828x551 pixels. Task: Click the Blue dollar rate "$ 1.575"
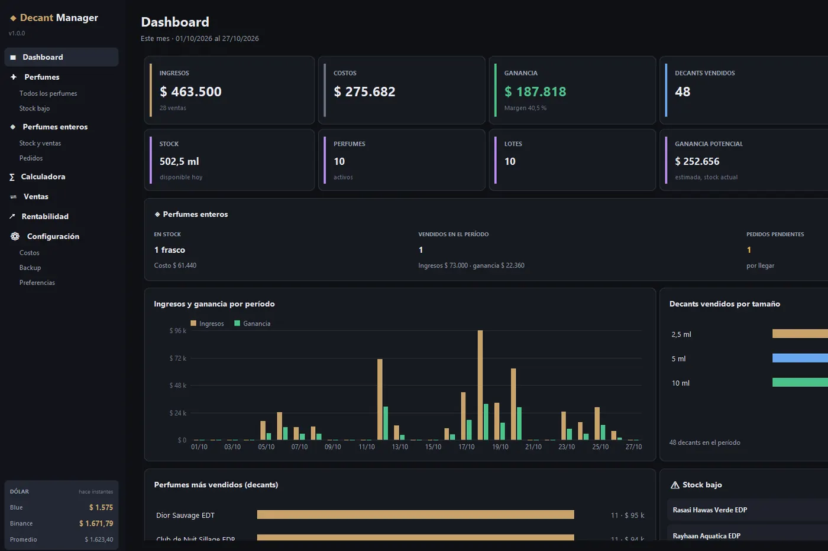[101, 507]
